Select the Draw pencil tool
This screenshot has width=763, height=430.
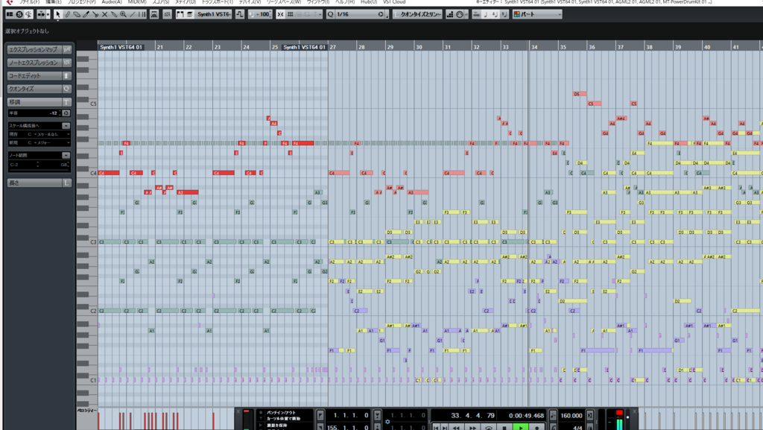coord(68,15)
